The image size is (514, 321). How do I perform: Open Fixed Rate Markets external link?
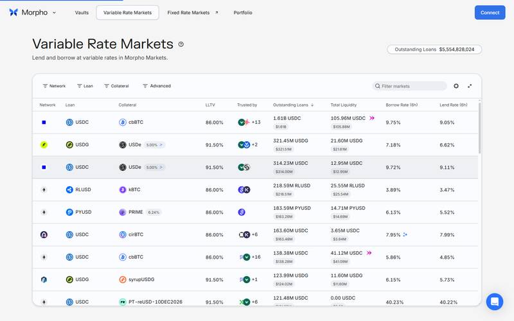[193, 12]
